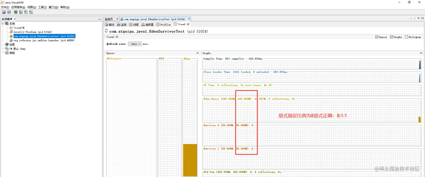Switch to the 概述 overview tab
This screenshot has width=425, height=177.
tap(110, 25)
